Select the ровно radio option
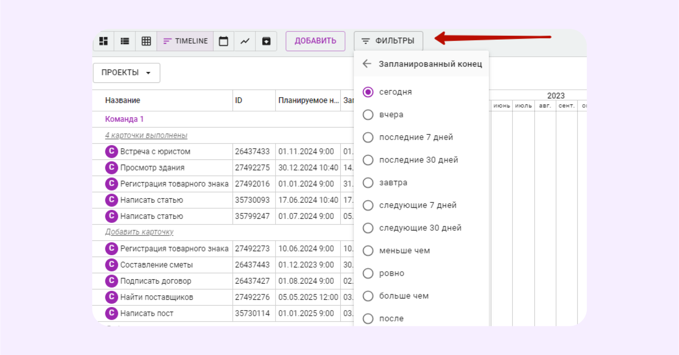The image size is (679, 355). (x=368, y=273)
